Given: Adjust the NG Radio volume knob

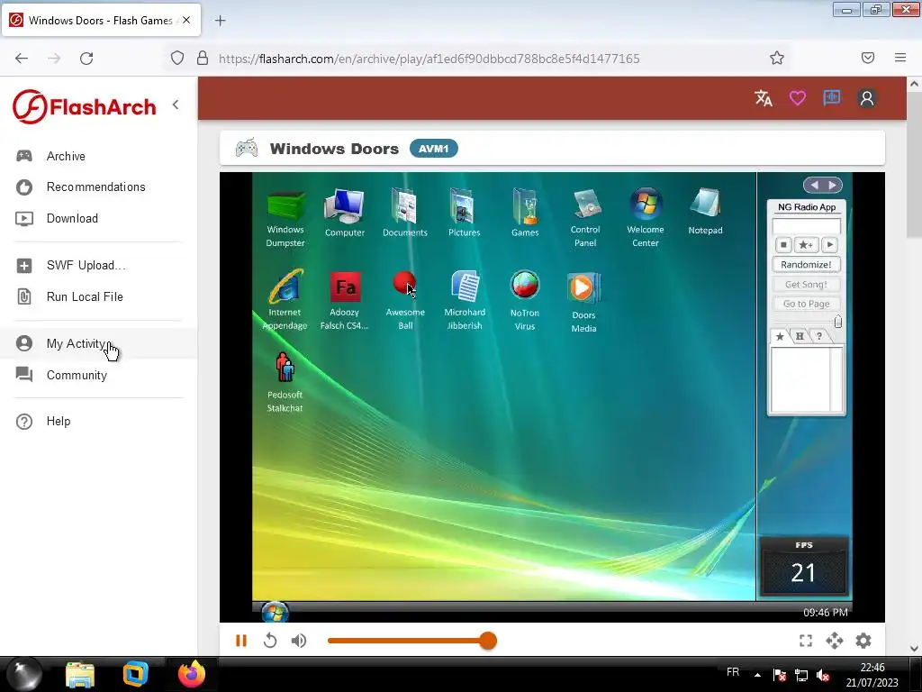Looking at the screenshot, I should coord(838,322).
